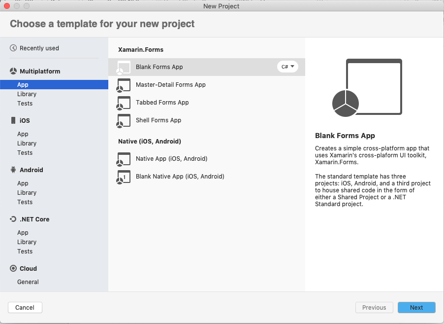Viewport: 444px width, 324px height.
Task: Select the Multiplatform category heading
Action: pyautogui.click(x=39, y=71)
